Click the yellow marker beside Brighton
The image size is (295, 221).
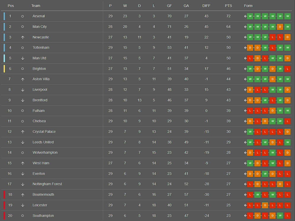[4, 69]
